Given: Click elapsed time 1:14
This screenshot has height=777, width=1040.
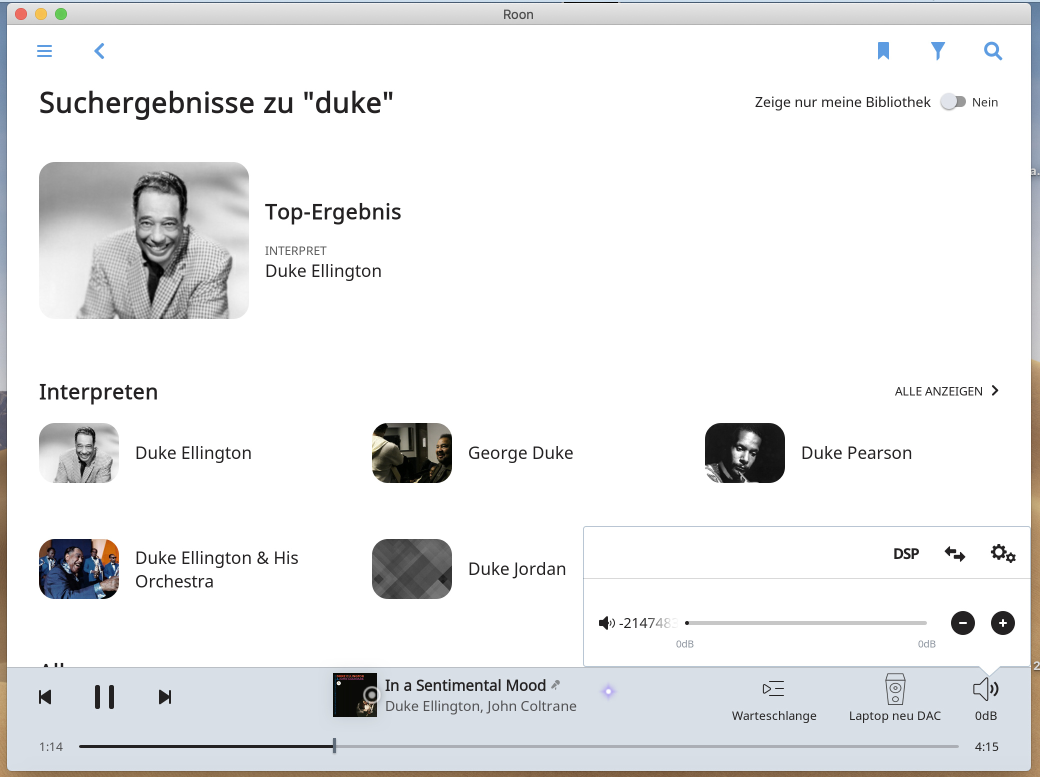Looking at the screenshot, I should click(51, 747).
